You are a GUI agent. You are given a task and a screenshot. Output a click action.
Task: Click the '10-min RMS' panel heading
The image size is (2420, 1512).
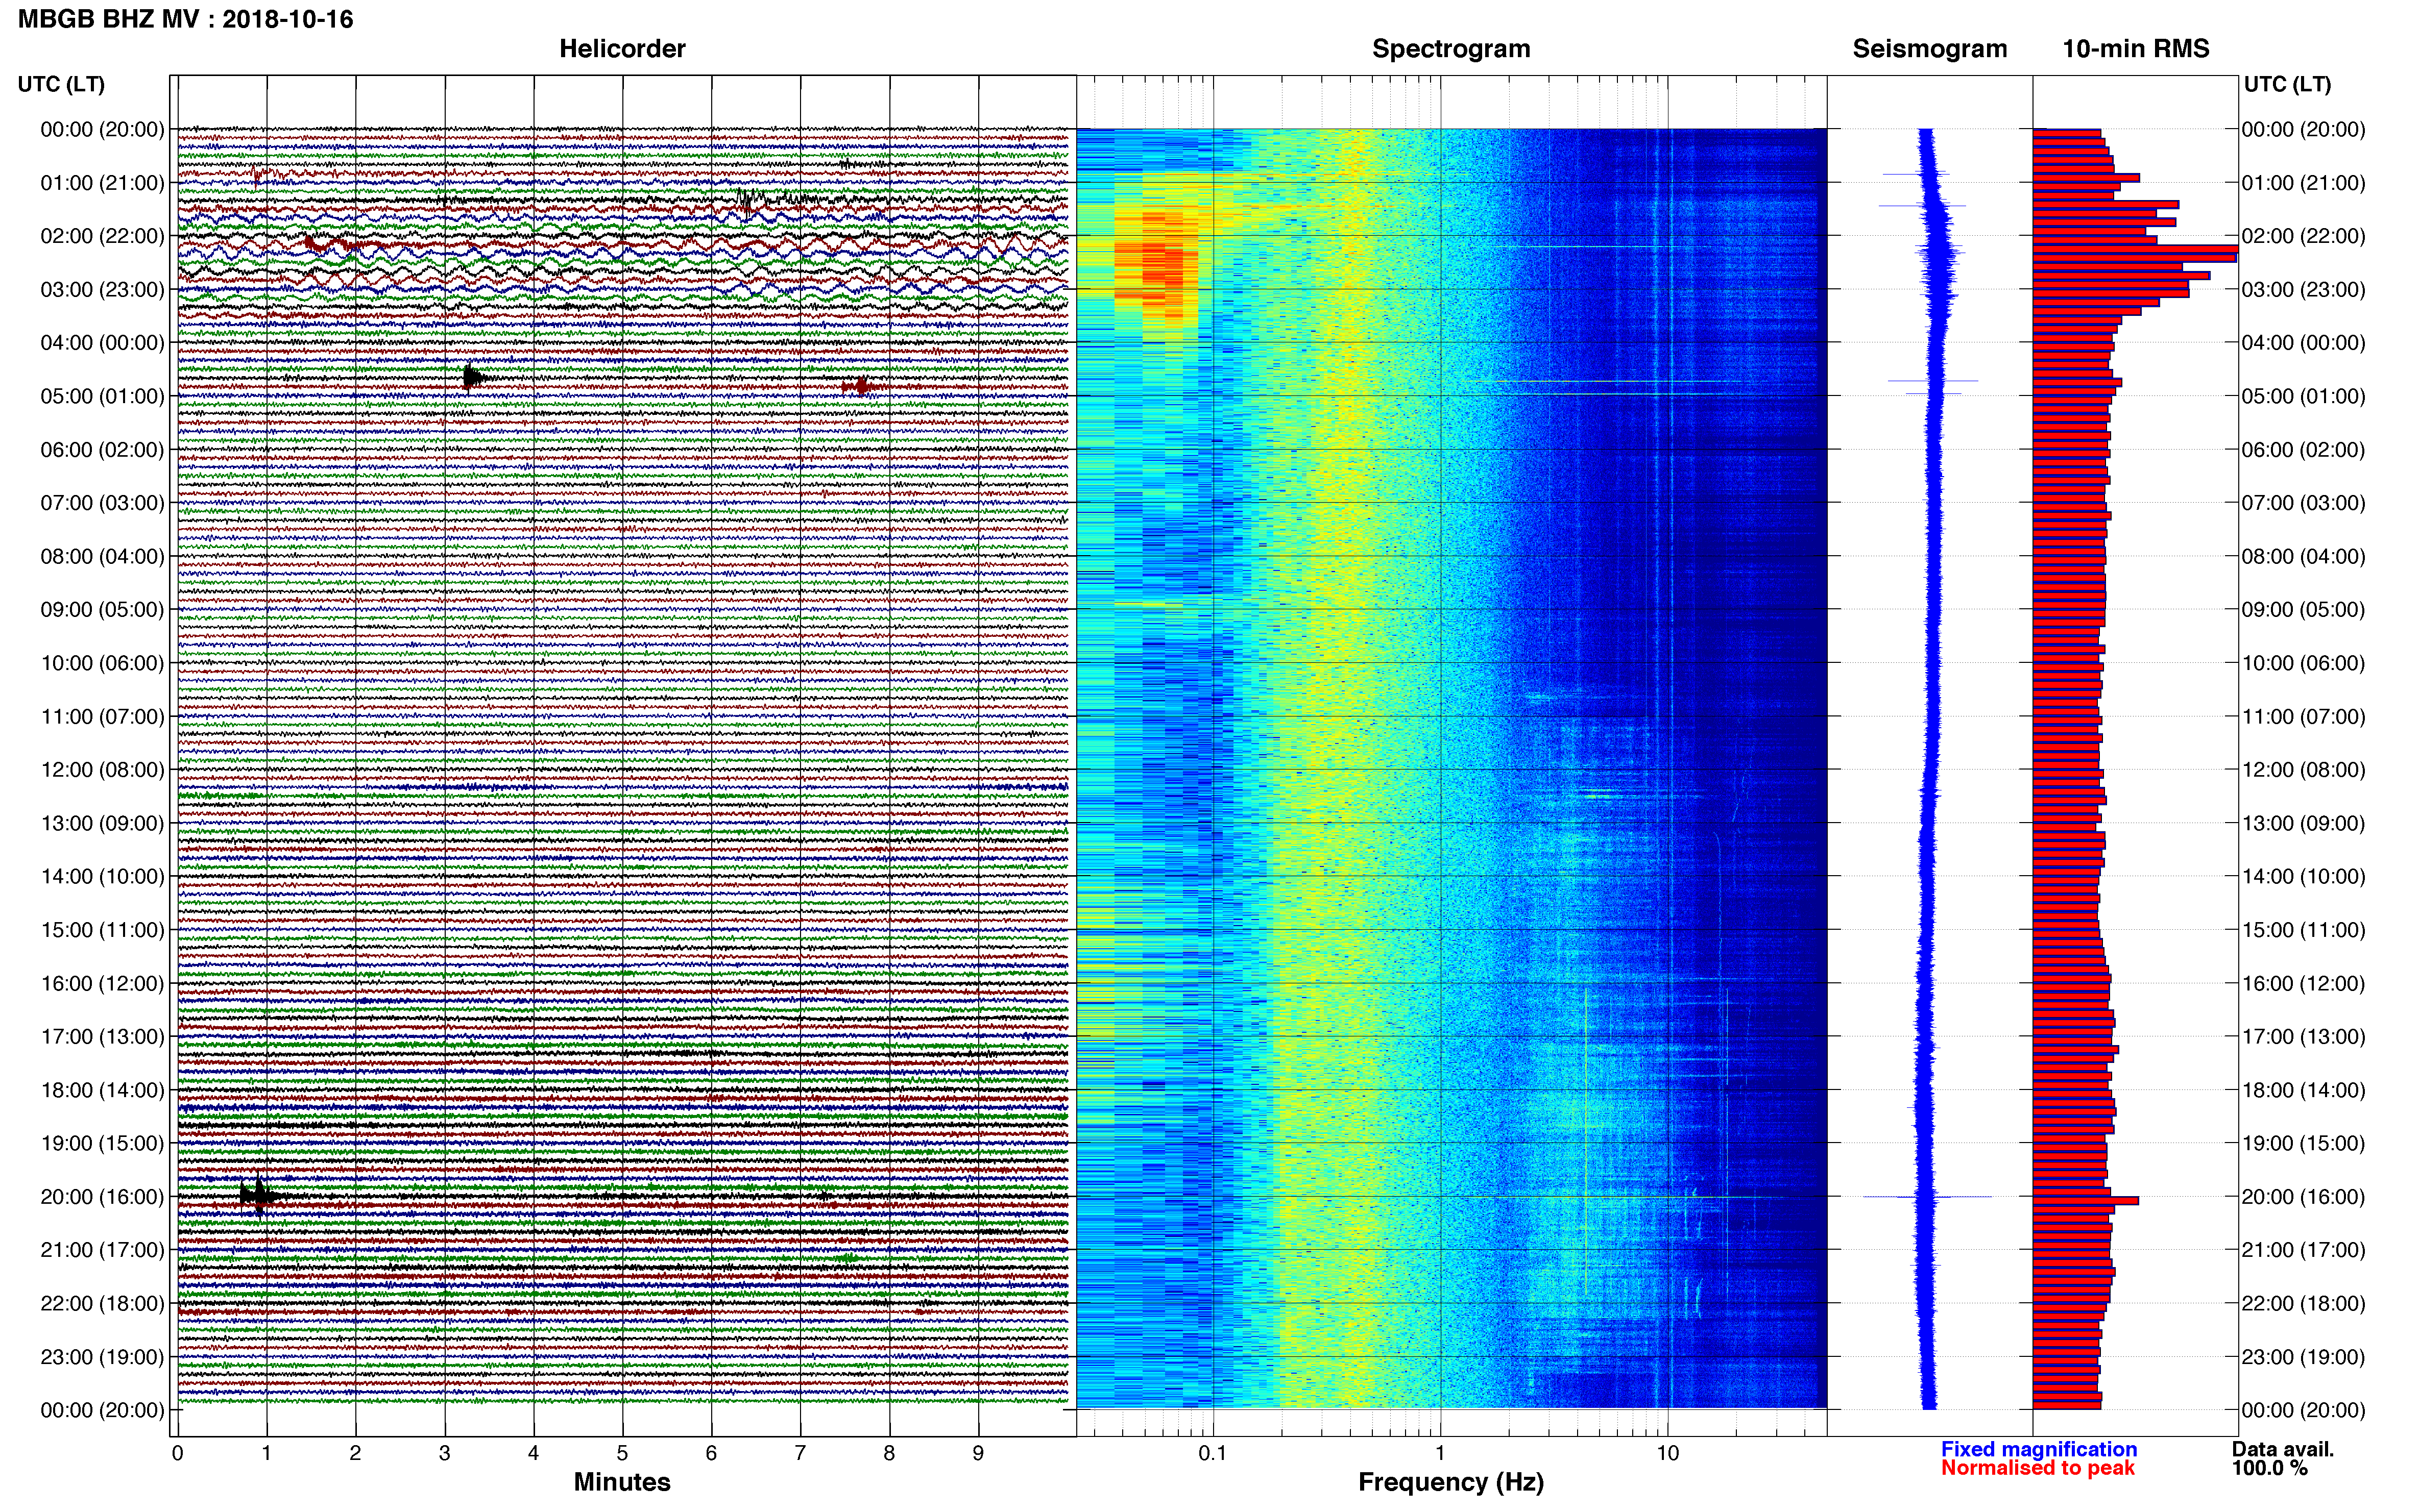tap(2136, 49)
